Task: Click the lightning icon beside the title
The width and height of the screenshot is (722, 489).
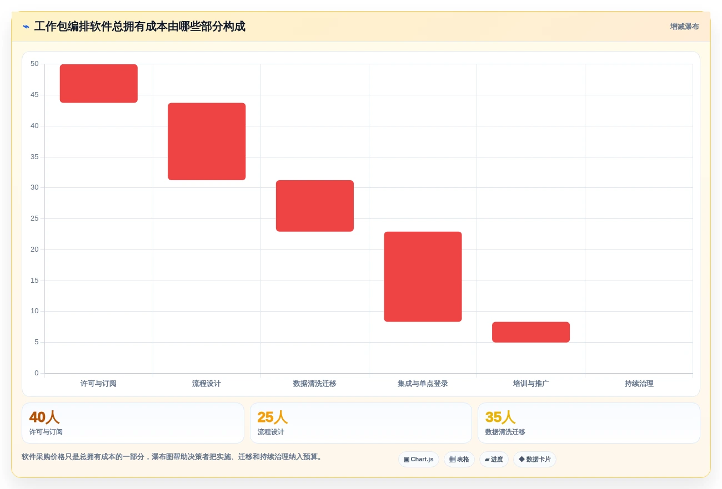Action: point(26,27)
